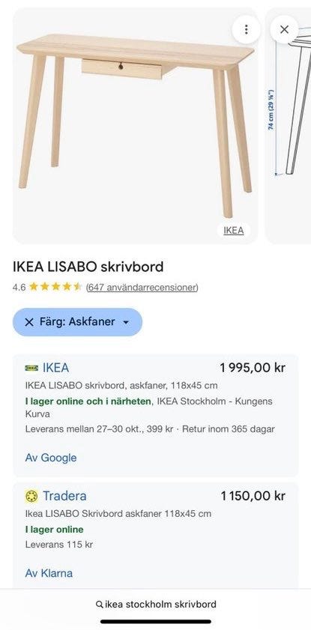The image size is (311, 630).
Task: Expand the Färg color dropdown arrow
Action: pos(126,322)
